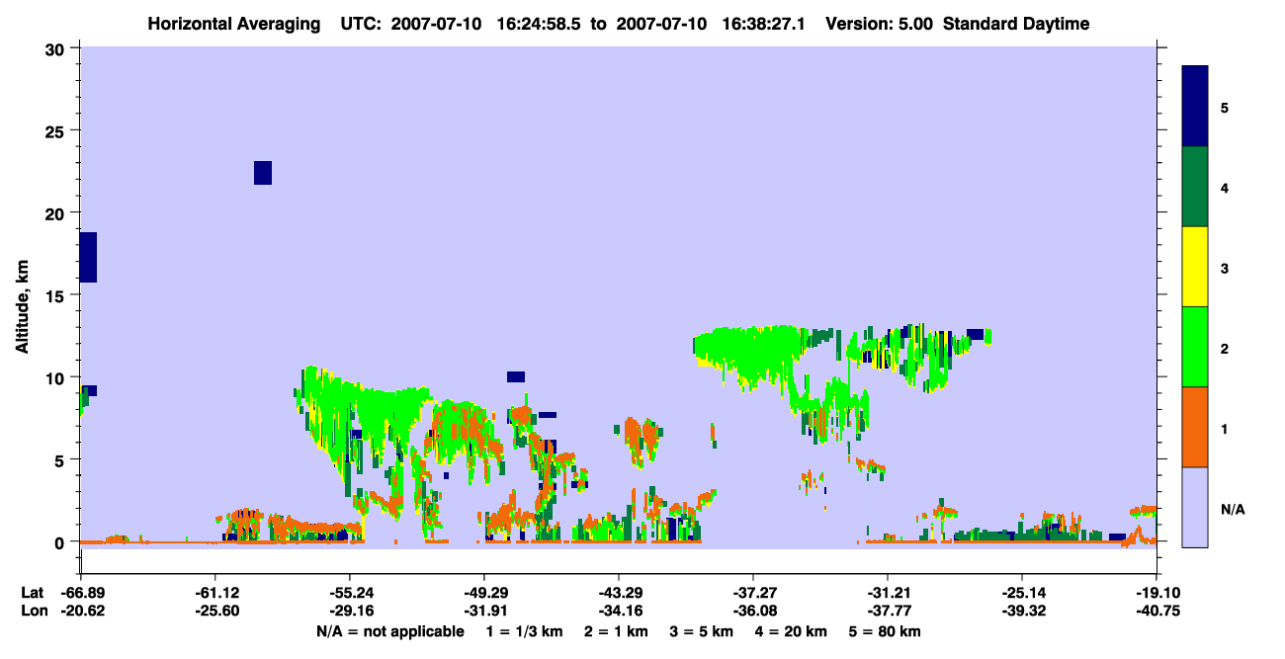Click the yellow level 3 colorbar segment

(x=1195, y=267)
